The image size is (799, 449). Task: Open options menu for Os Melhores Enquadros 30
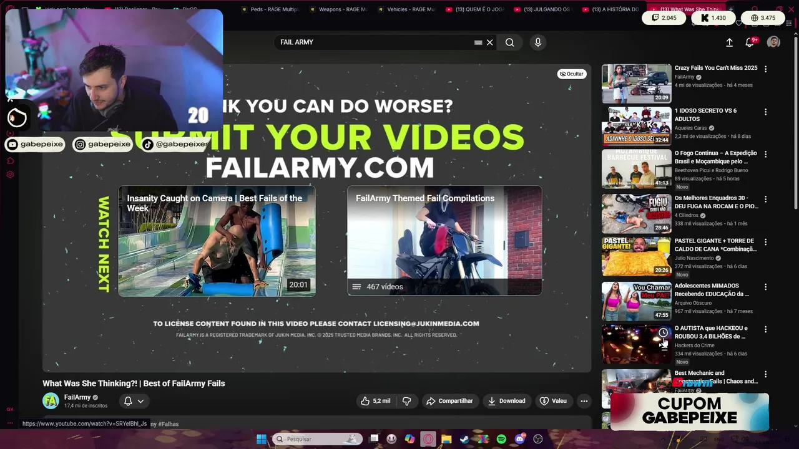[x=766, y=199]
